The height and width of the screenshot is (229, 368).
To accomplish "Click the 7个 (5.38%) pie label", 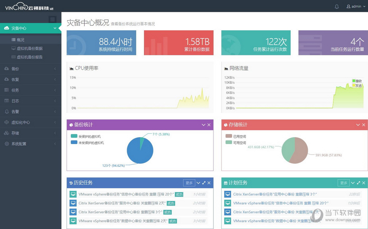I will [161, 134].
